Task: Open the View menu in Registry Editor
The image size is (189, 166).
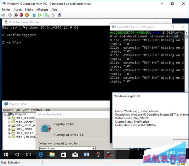Action: 26,110
